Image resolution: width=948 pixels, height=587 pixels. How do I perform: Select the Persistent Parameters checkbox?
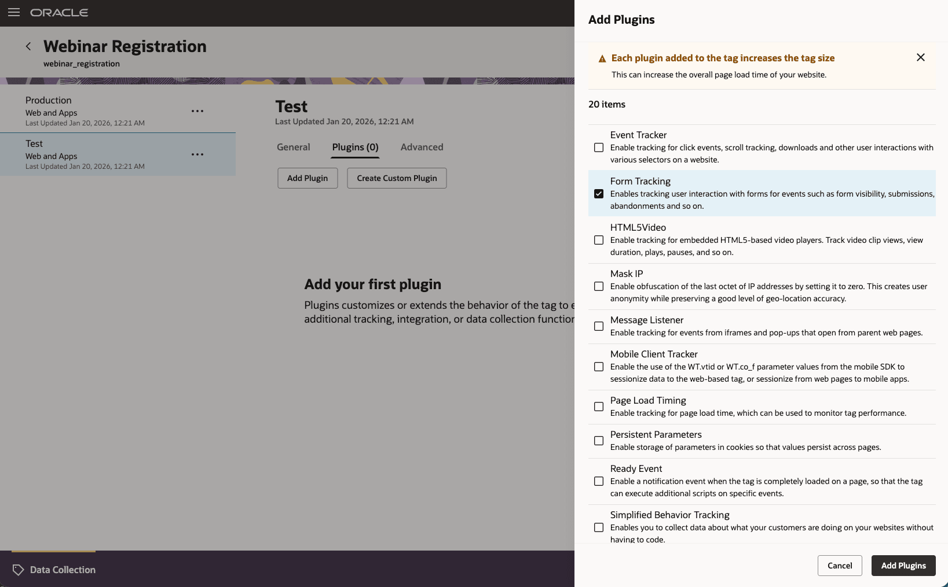click(599, 441)
